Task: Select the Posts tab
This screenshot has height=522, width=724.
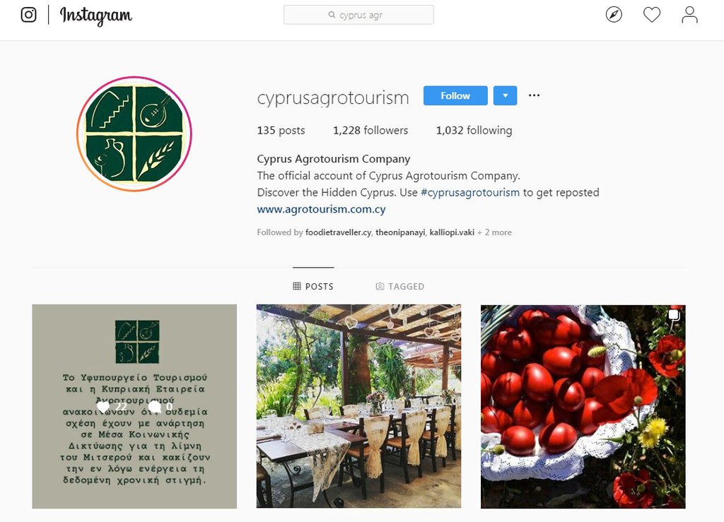Action: [313, 286]
